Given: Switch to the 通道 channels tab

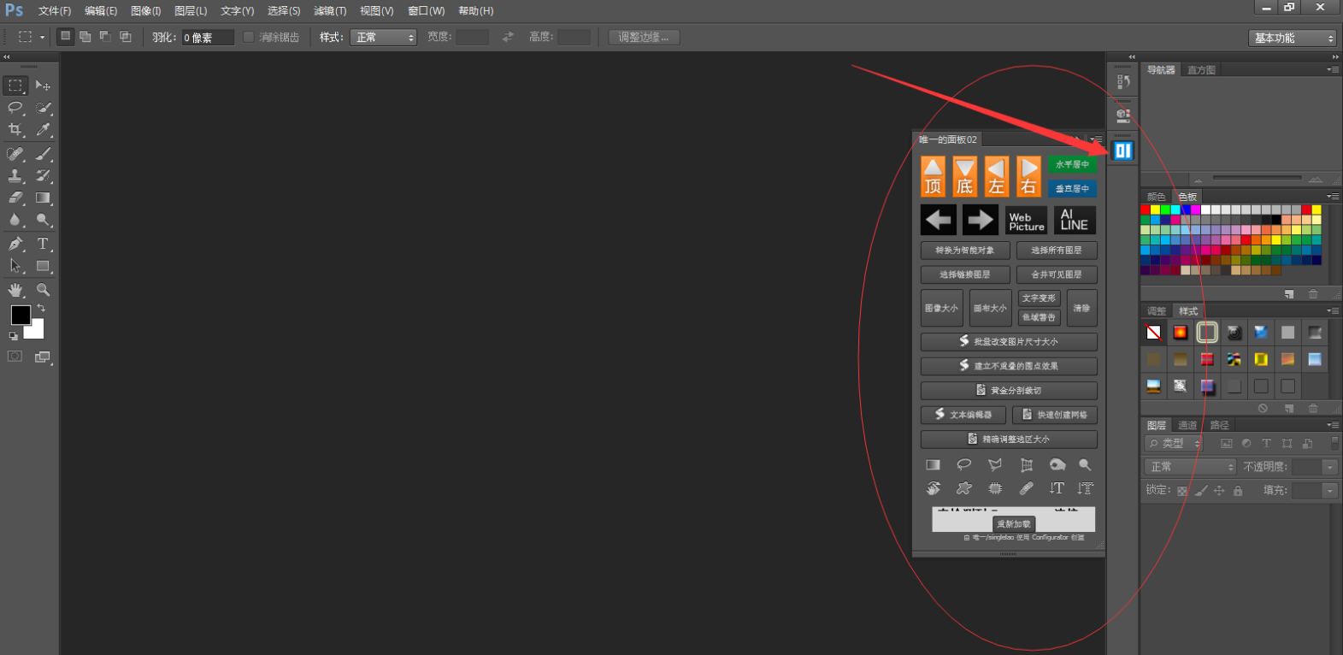Looking at the screenshot, I should (x=1187, y=425).
